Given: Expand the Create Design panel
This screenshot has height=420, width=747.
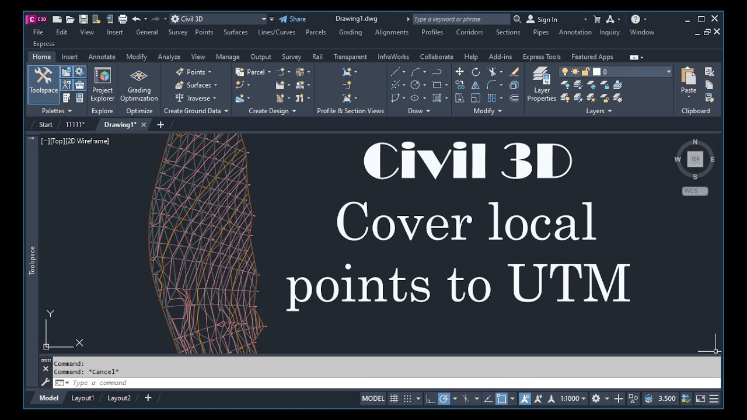Looking at the screenshot, I should 273,111.
